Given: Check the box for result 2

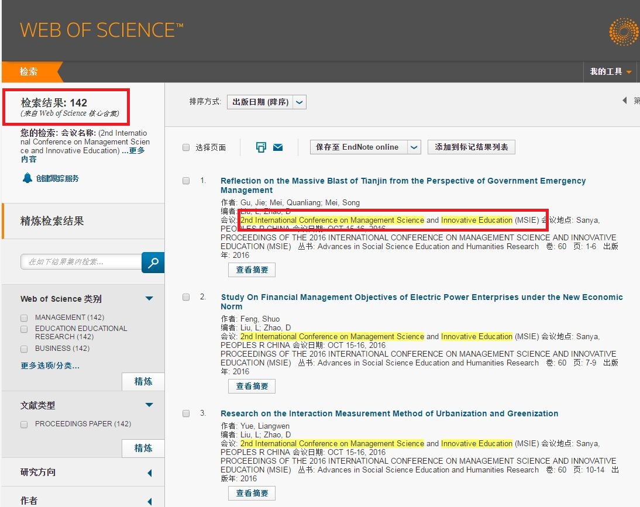Looking at the screenshot, I should [x=186, y=297].
